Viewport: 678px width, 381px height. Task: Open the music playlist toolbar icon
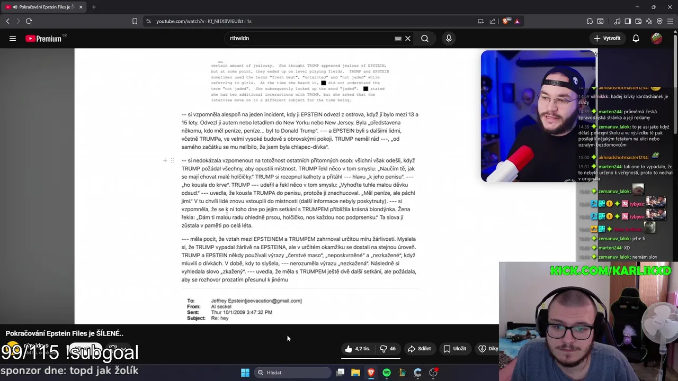tap(618, 21)
